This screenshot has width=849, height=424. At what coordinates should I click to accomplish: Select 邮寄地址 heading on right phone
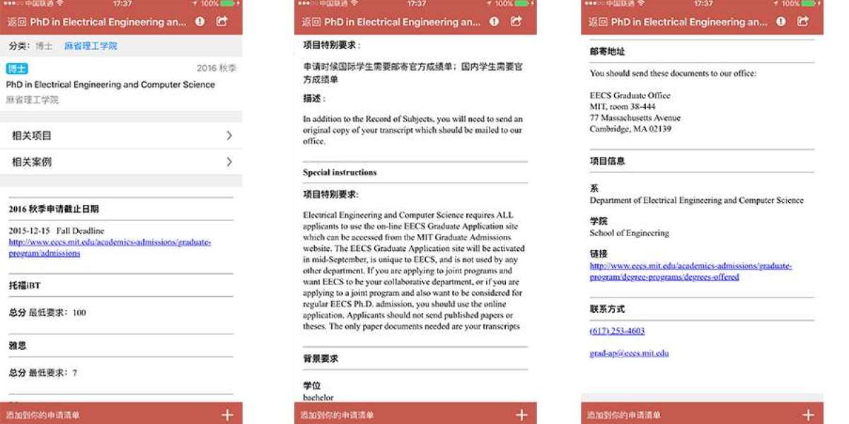[607, 52]
